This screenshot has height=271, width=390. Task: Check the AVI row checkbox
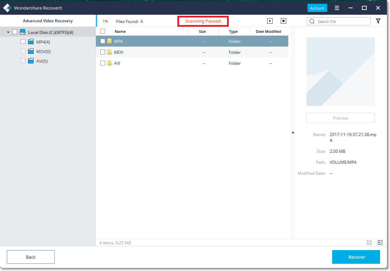[x=103, y=63]
